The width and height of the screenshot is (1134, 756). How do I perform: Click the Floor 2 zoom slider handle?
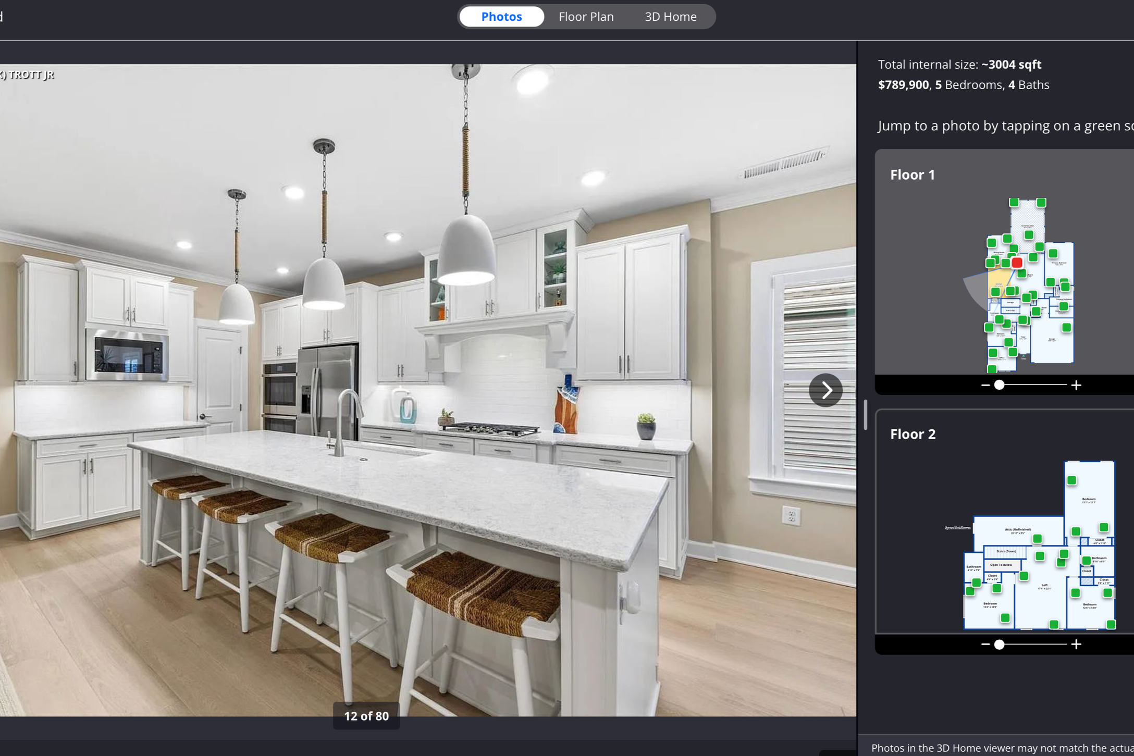click(x=999, y=645)
